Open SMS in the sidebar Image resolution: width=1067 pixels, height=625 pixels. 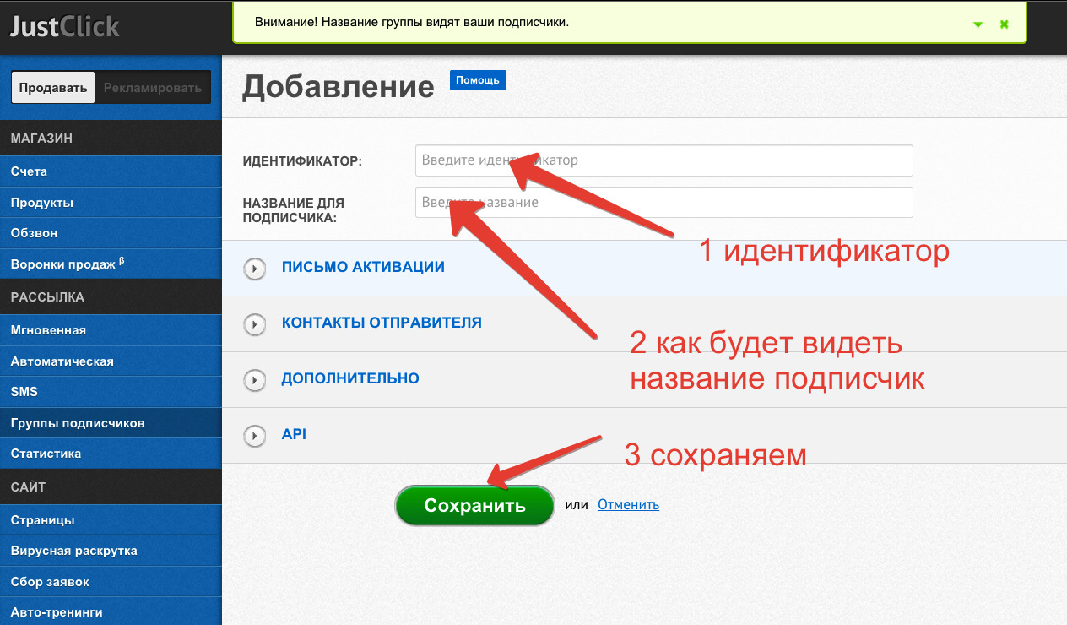point(111,392)
